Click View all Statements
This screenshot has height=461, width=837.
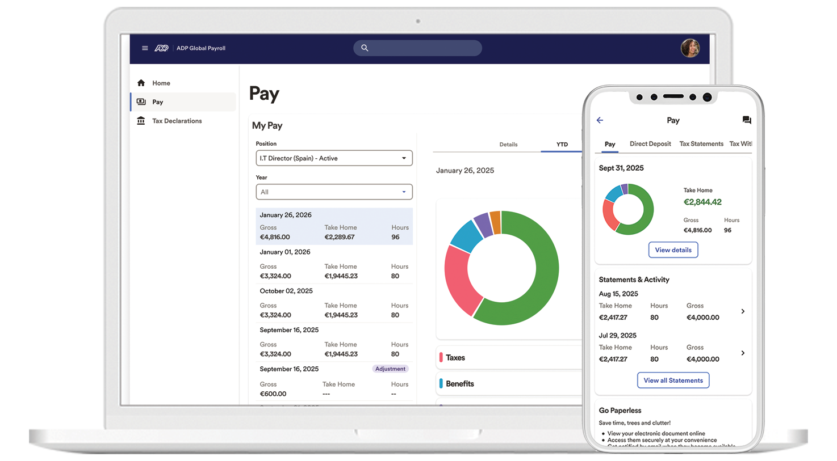coord(673,380)
